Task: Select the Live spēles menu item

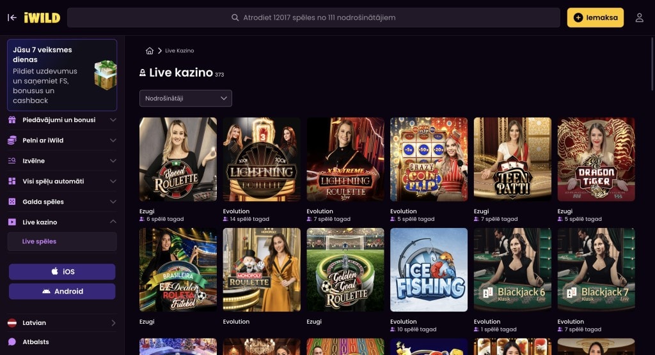Action: click(62, 241)
